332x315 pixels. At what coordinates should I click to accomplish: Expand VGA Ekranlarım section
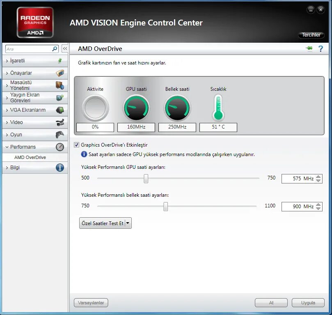tap(7, 110)
